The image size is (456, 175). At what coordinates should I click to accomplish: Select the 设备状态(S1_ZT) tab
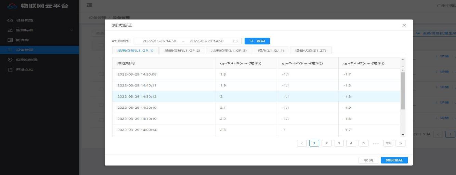(x=311, y=51)
